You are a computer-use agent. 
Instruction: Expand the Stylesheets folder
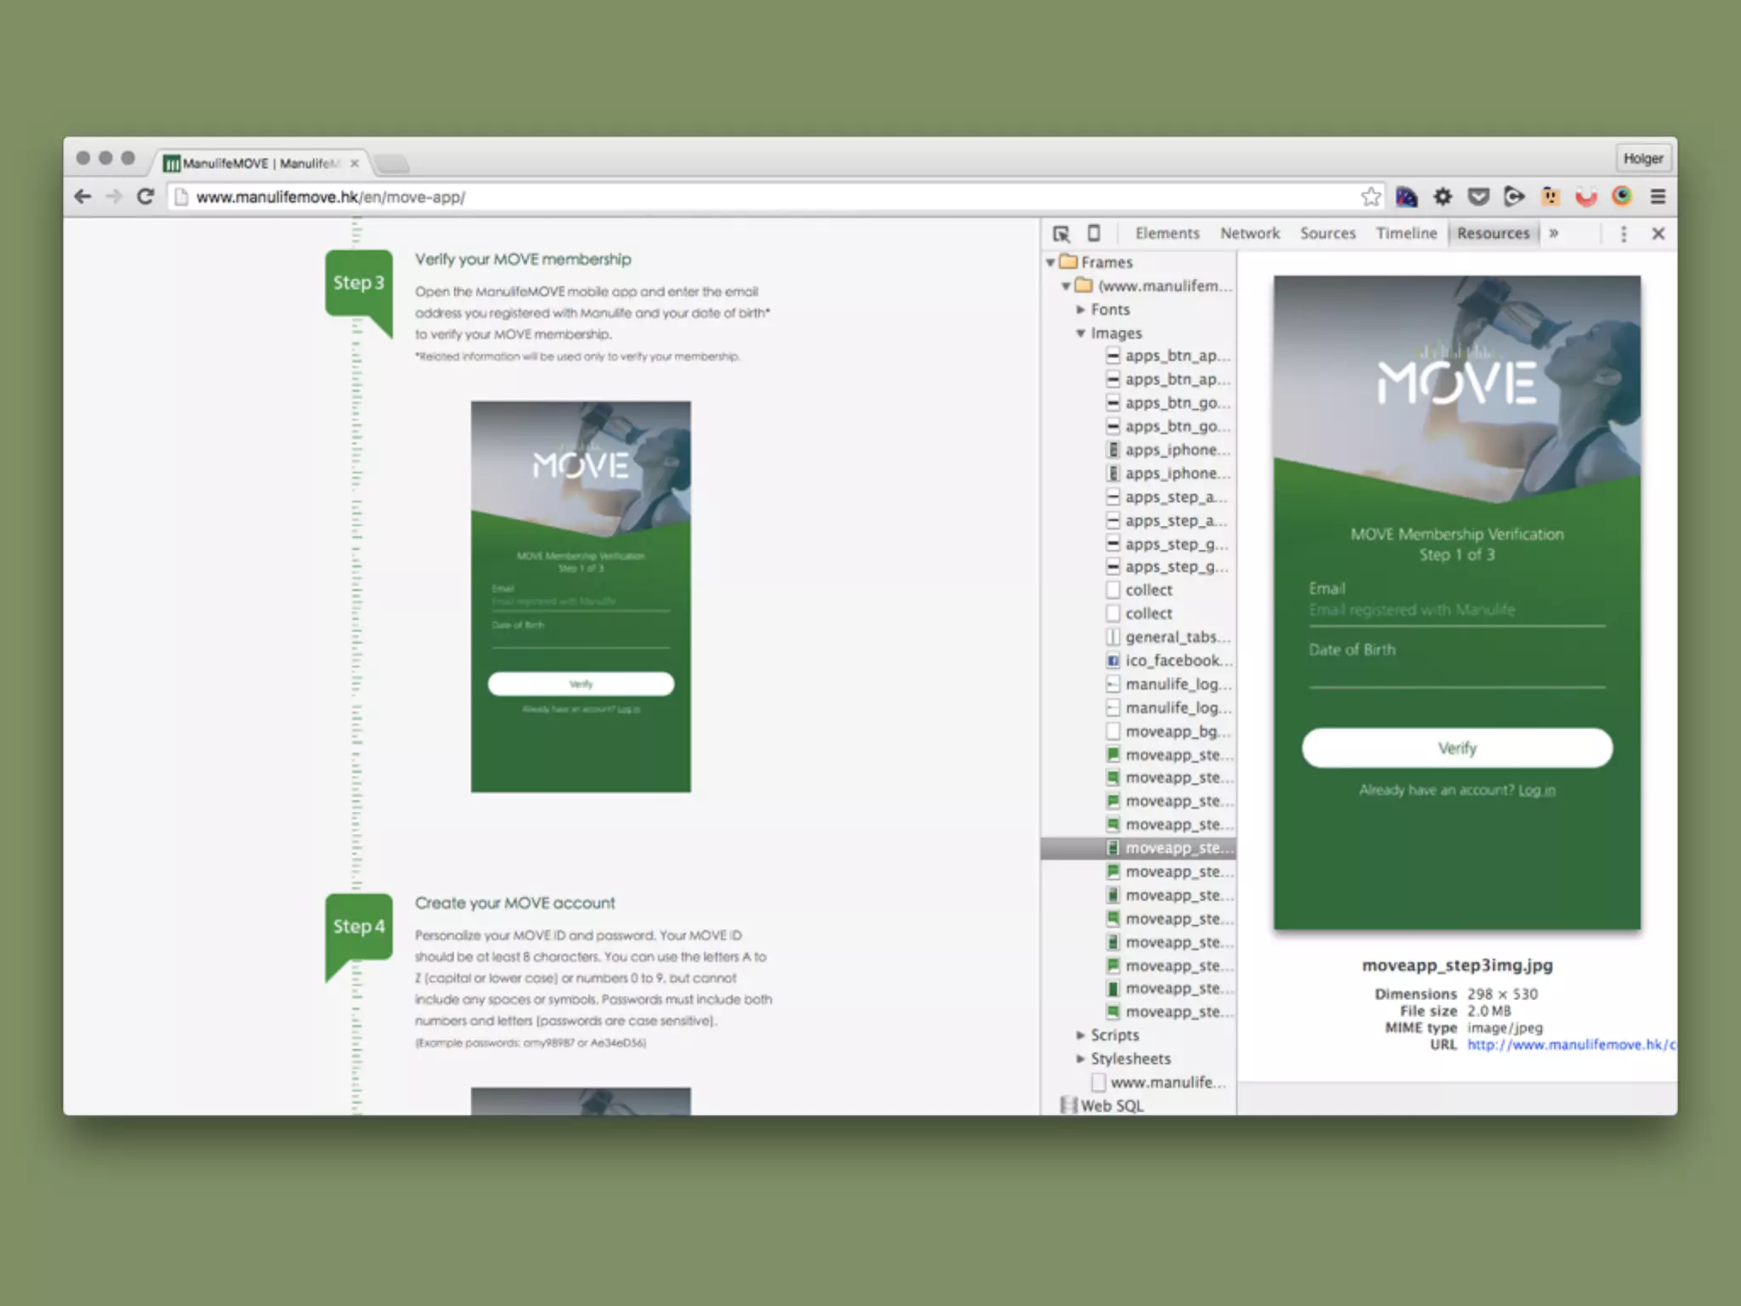1080,1059
